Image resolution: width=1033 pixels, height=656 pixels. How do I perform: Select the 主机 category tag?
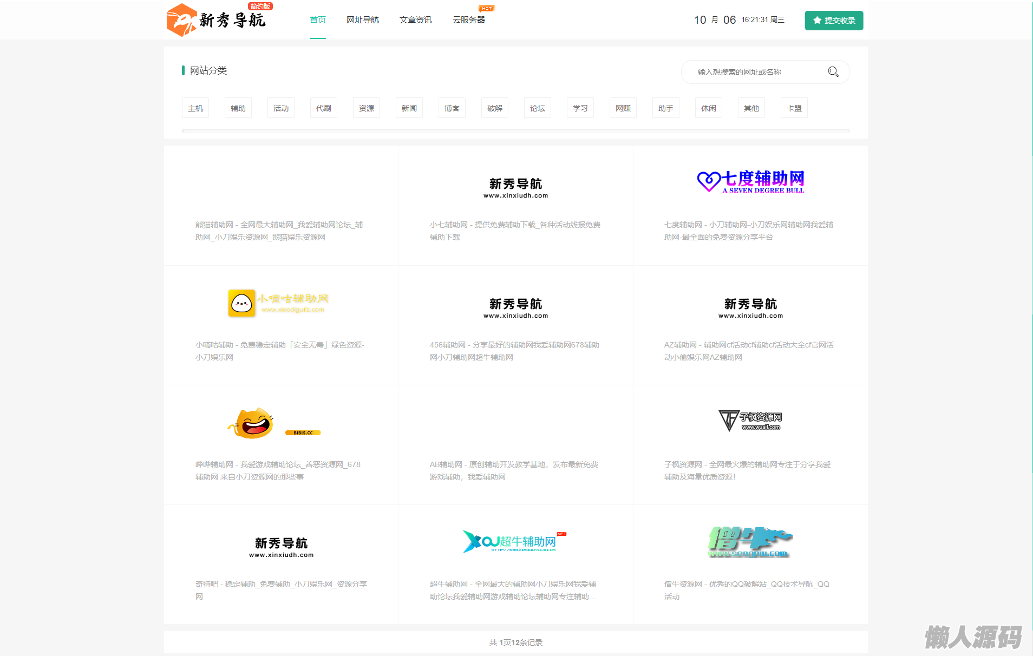coord(195,108)
